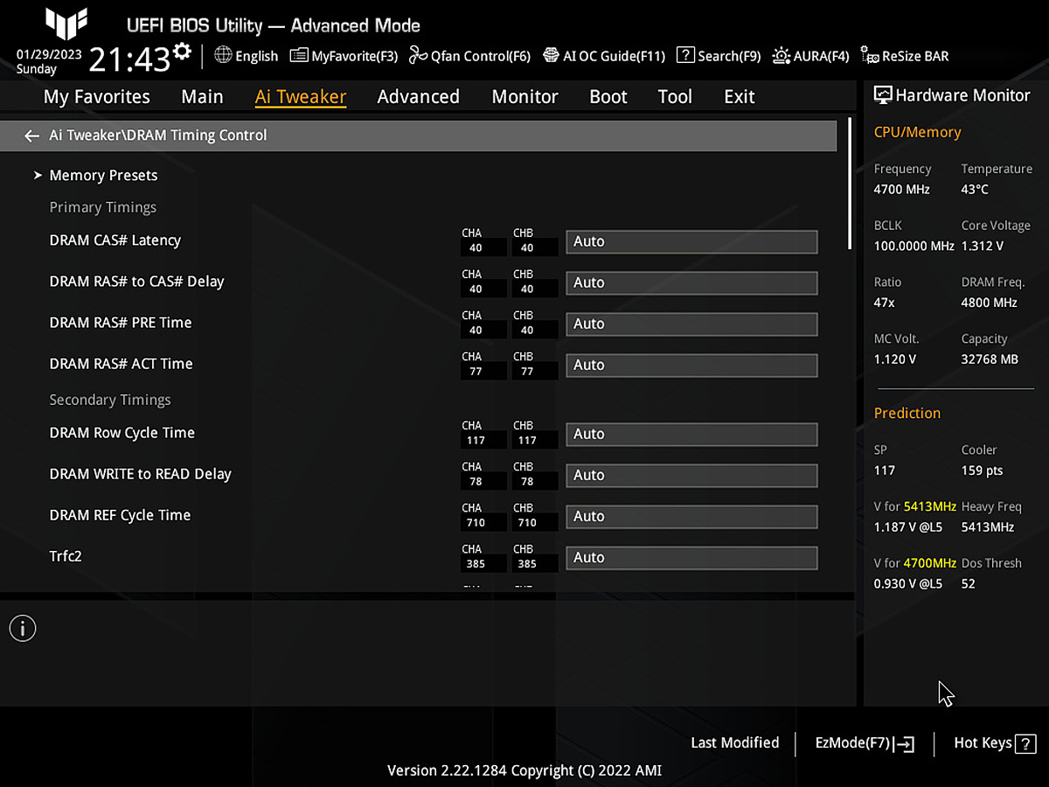Open the clock settings gear icon
Image resolution: width=1049 pixels, height=787 pixels.
click(x=182, y=51)
